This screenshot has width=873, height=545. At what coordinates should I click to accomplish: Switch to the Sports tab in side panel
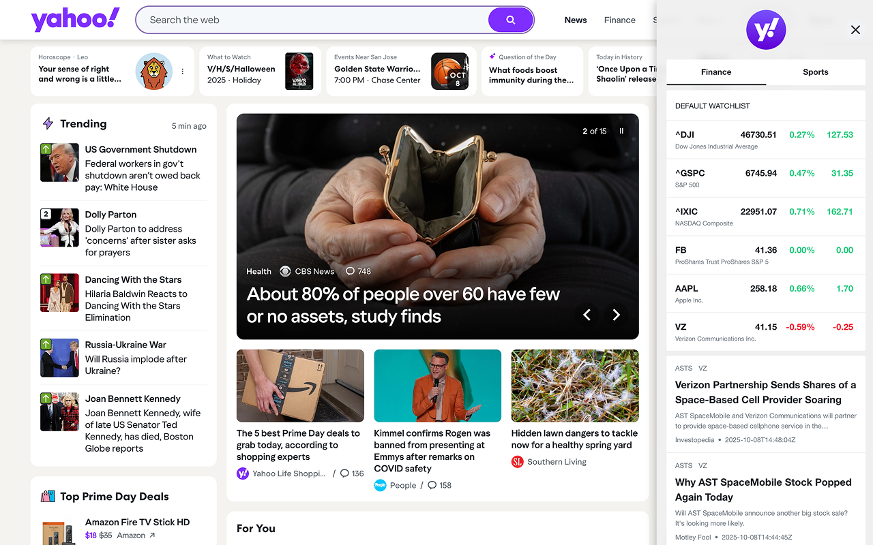click(816, 72)
